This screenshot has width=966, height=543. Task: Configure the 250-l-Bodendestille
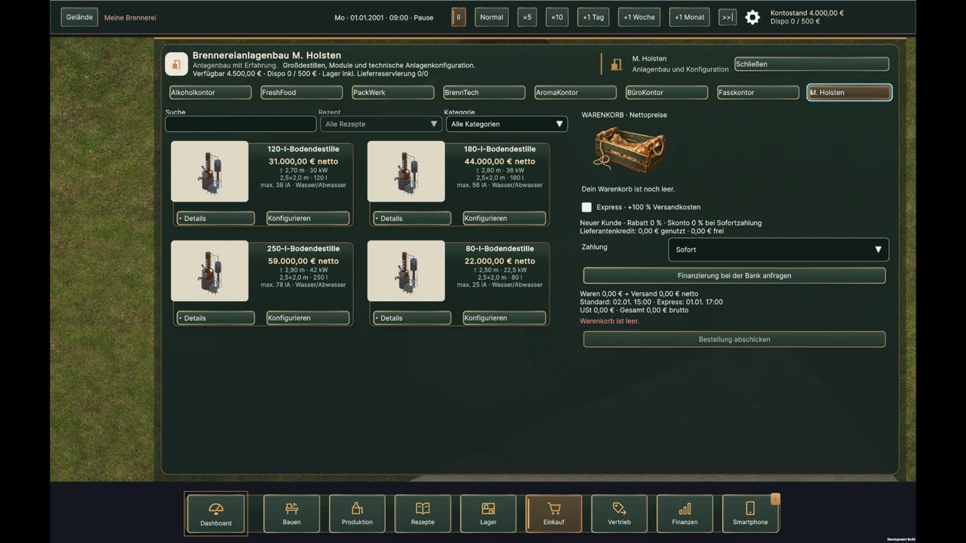pos(308,318)
